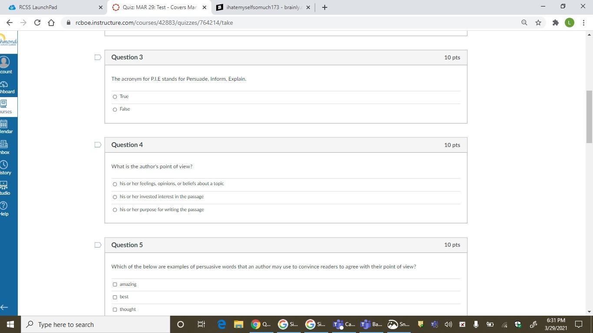Open the volume control in system tray
This screenshot has width=593, height=333.
coord(448,324)
